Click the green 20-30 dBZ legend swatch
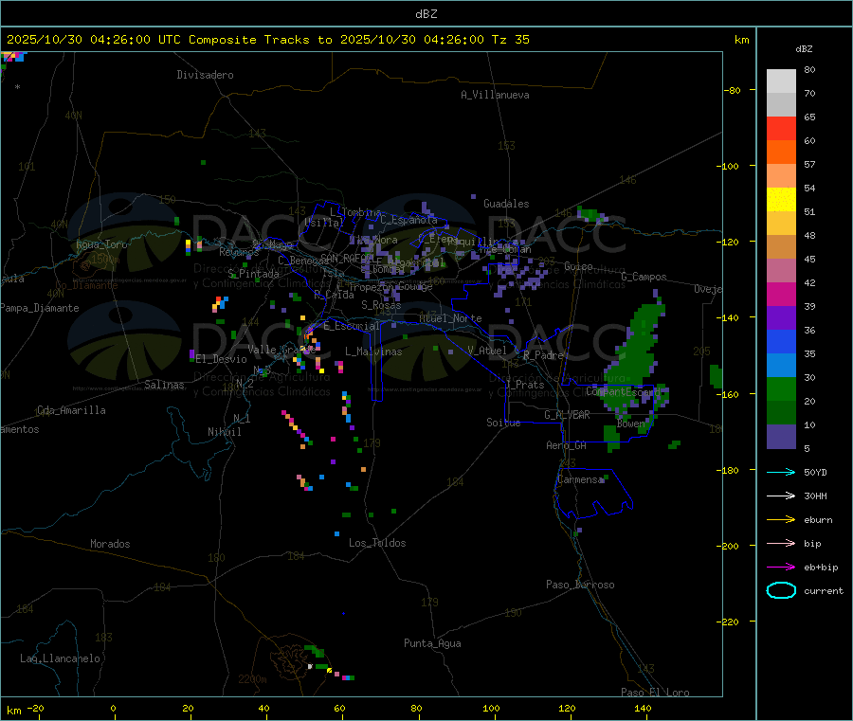Viewport: 853px width, 721px height. (x=781, y=388)
